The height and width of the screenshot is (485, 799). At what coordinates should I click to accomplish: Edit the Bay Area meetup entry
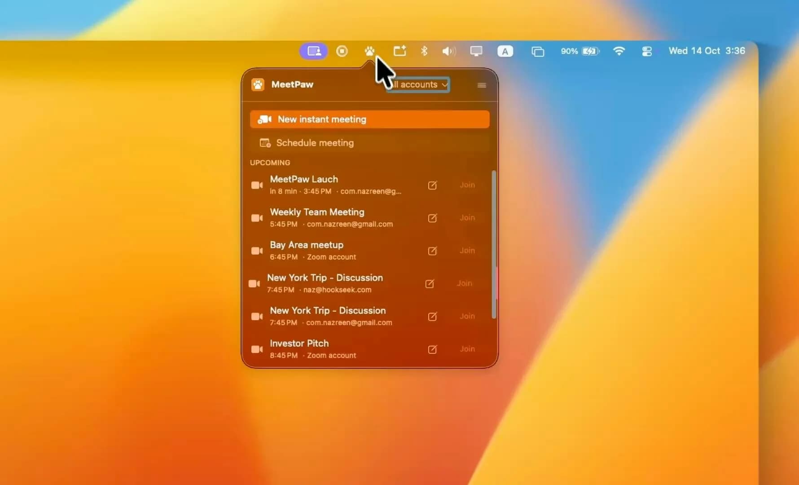[432, 251]
